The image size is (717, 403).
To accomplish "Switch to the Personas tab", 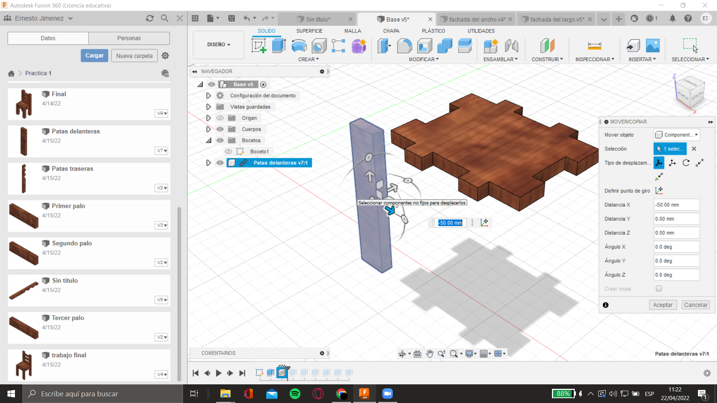I will tap(129, 38).
